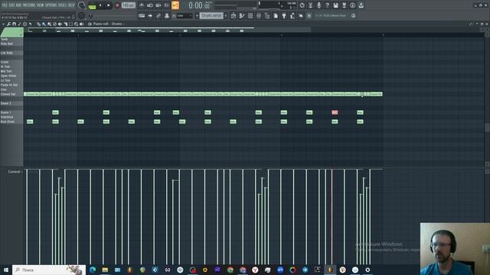The width and height of the screenshot is (490, 275).
Task: Open the Piano roll options menu arrow
Action: 3,24
